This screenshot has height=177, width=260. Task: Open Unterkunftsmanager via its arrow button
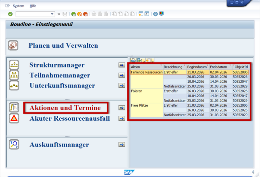(x=122, y=86)
